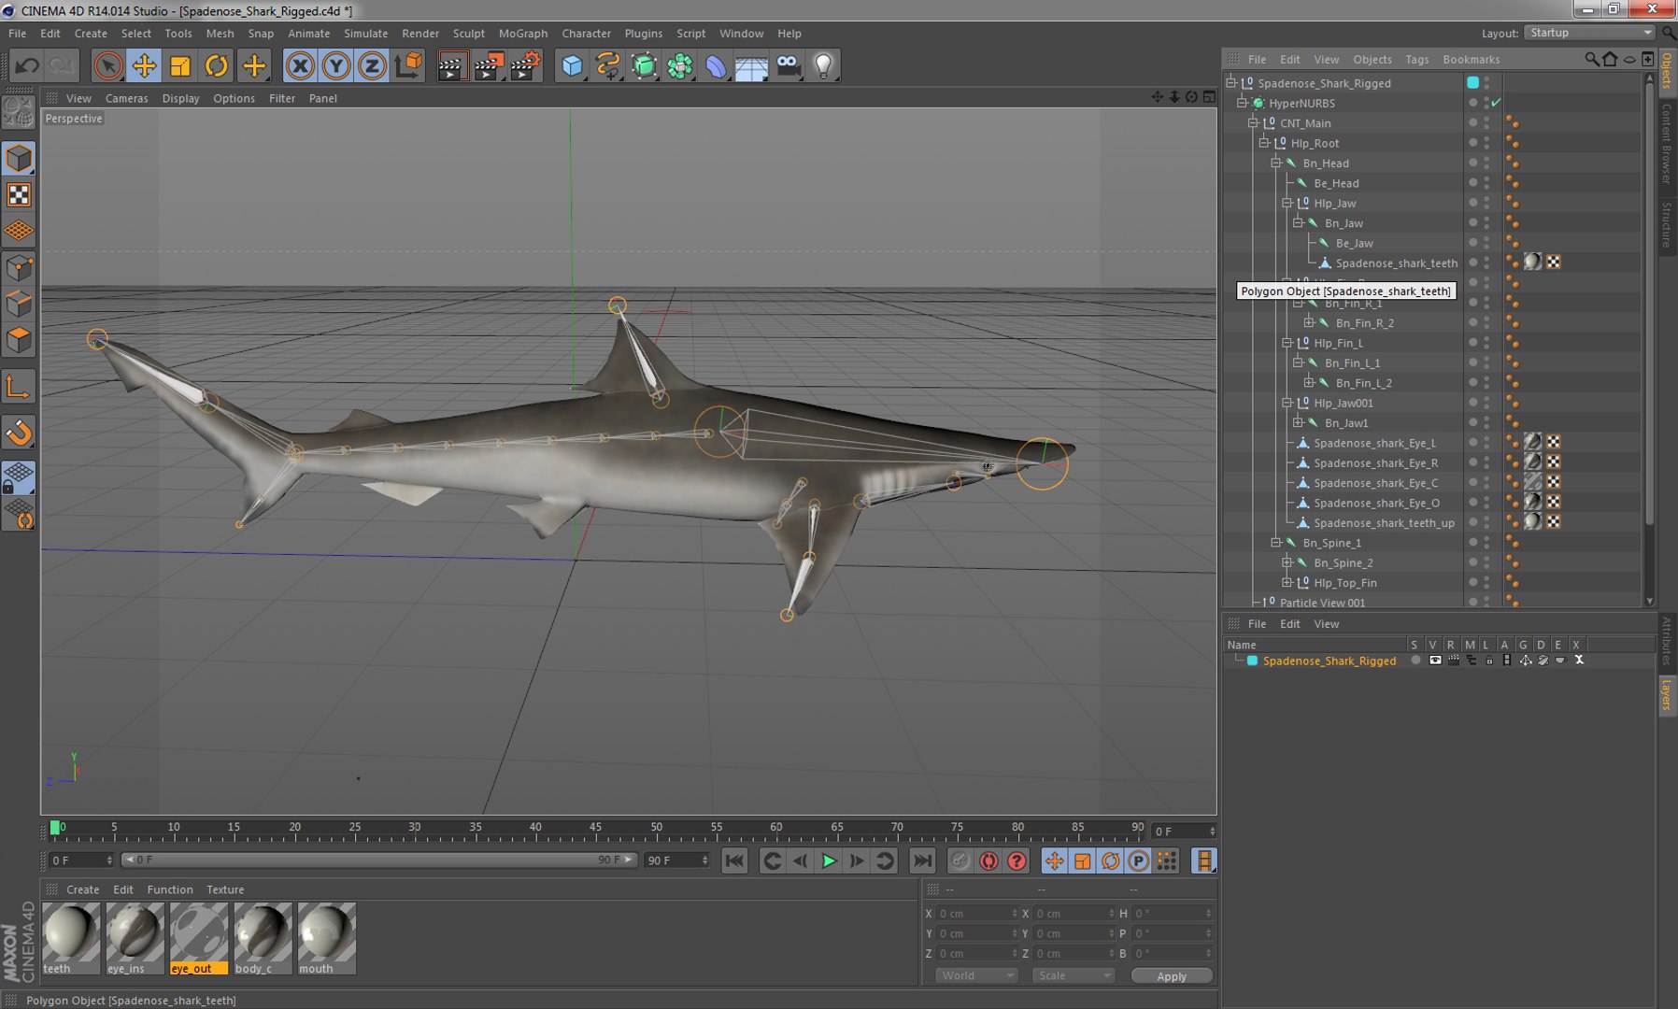Add a HyperNURBS generator icon
1678x1009 pixels.
644,65
